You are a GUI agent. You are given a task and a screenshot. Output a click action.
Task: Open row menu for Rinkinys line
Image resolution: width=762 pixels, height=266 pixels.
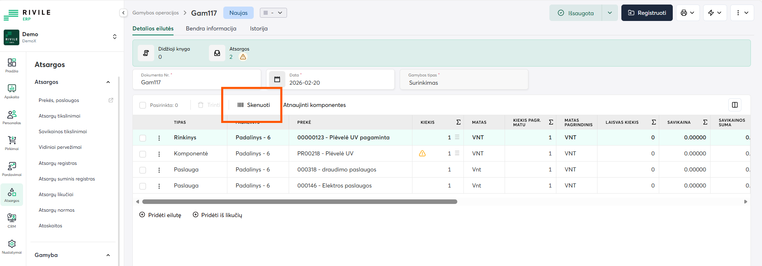pyautogui.click(x=159, y=138)
